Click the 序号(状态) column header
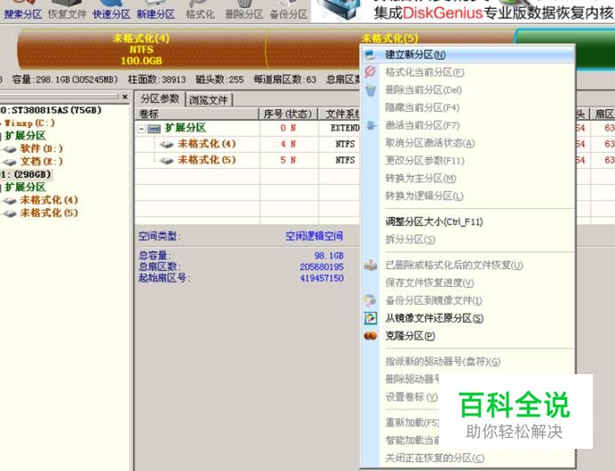 point(288,114)
